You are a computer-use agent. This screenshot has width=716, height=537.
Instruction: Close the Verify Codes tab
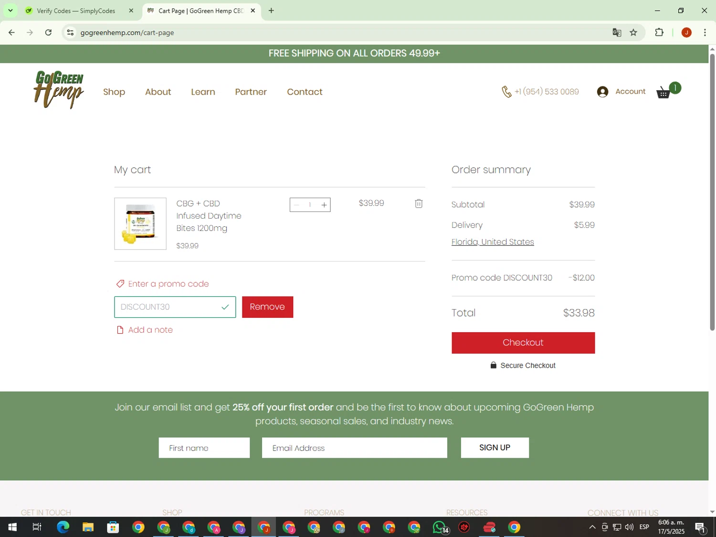tap(131, 11)
